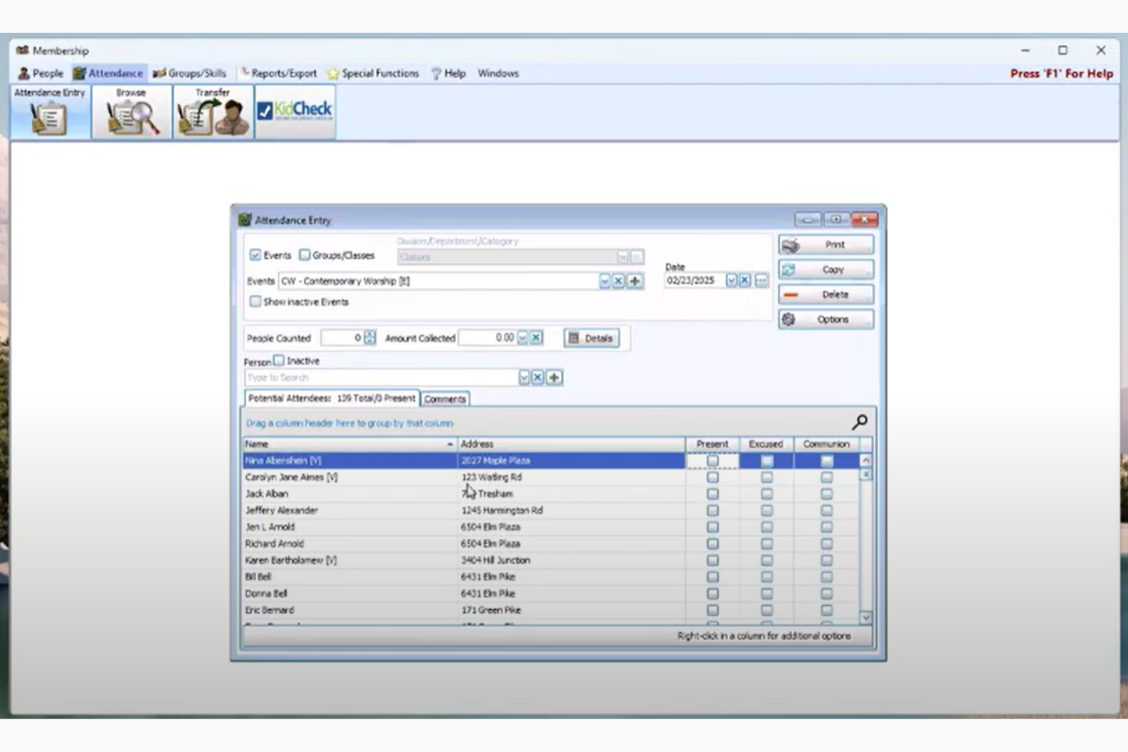This screenshot has height=752, width=1128.
Task: Click the grid scrollbar up arrow
Action: [866, 460]
